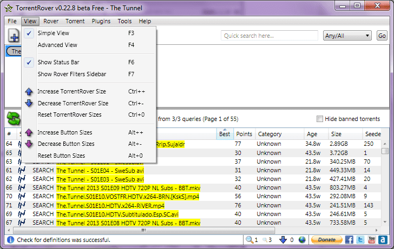Click the Category column header

280,134
